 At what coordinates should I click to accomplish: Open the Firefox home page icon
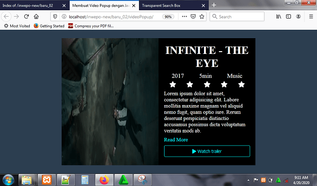[x=36, y=17]
